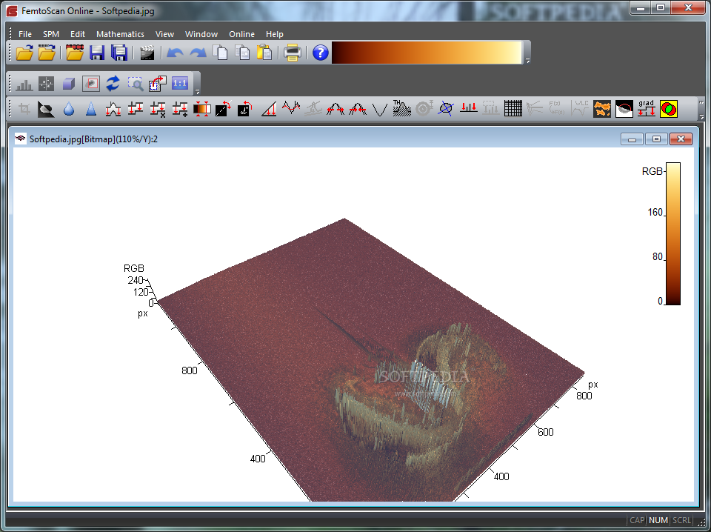Click the open file folder icon

(24, 53)
